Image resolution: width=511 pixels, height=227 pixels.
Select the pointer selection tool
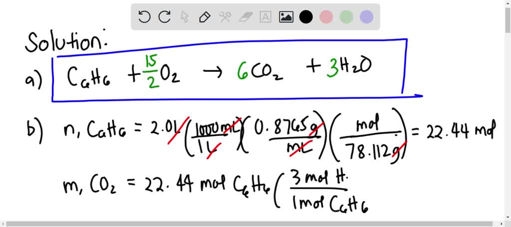[x=185, y=17]
